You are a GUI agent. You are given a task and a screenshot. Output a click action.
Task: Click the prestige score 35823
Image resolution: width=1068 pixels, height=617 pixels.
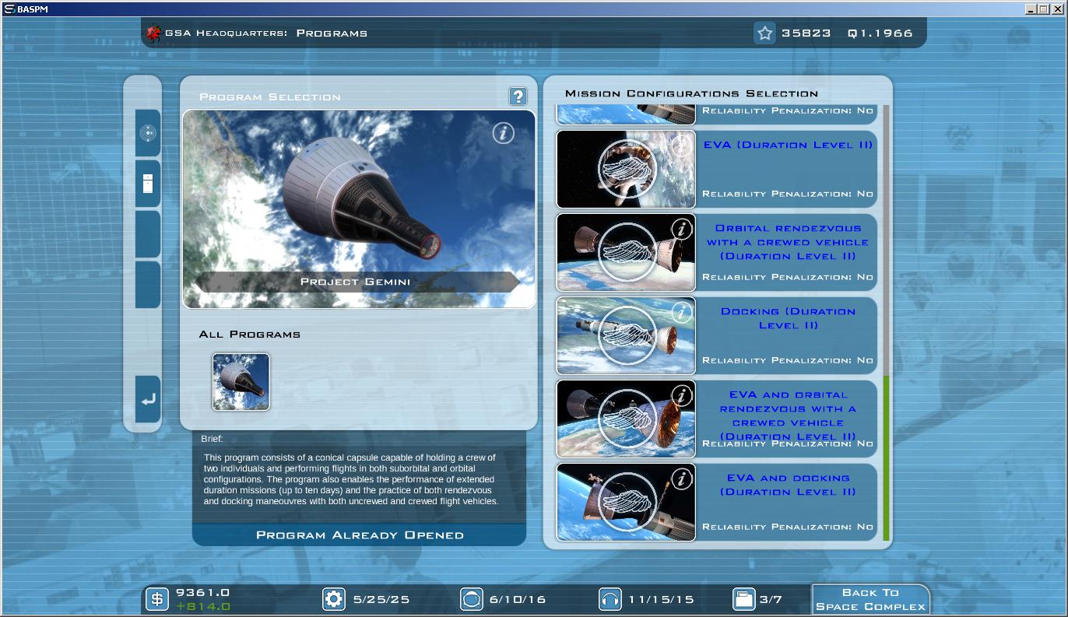point(806,33)
